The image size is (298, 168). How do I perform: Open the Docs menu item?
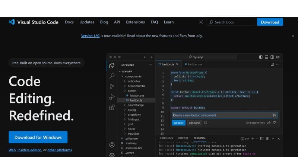click(x=69, y=22)
